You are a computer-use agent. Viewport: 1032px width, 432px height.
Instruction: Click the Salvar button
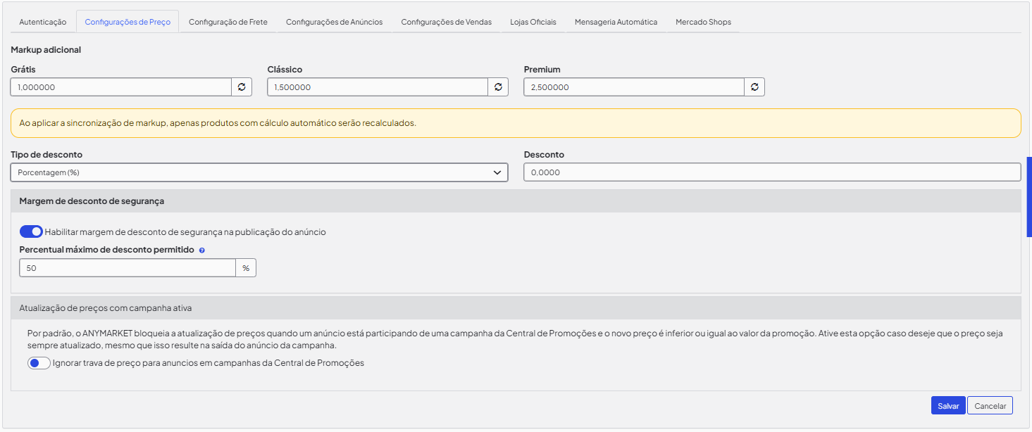click(x=948, y=406)
